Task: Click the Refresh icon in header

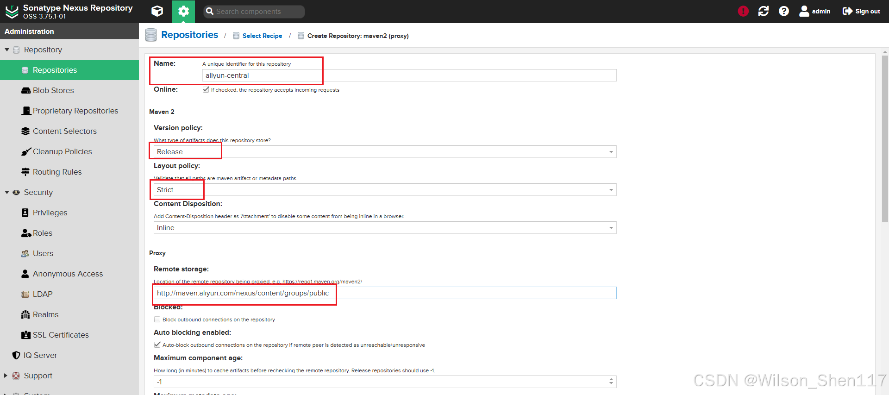Action: pos(764,11)
